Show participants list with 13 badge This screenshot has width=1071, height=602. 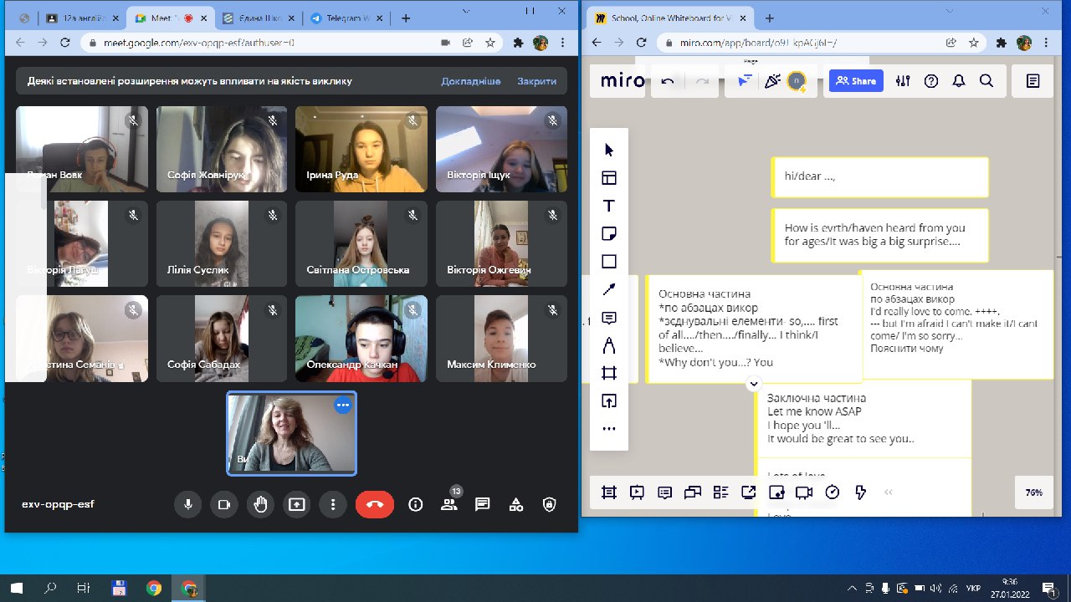click(x=450, y=504)
